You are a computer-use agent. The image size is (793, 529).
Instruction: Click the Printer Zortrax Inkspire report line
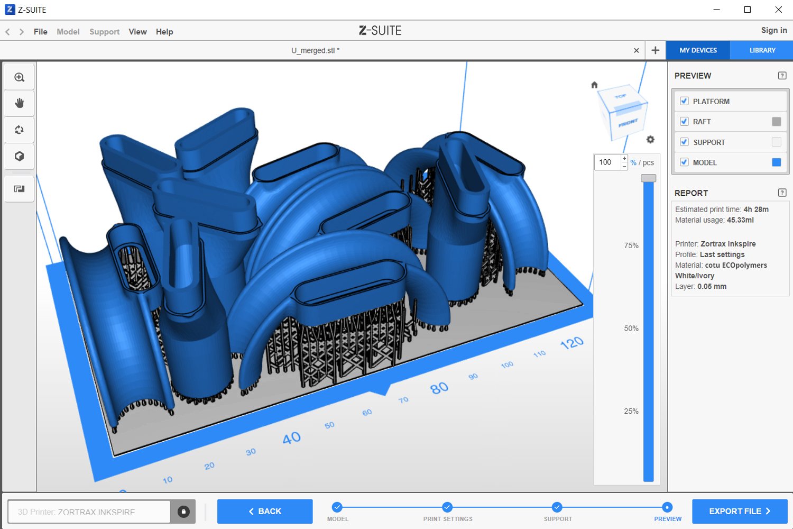715,244
